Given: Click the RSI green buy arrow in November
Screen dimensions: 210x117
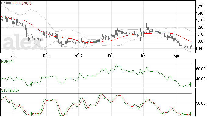Looking at the screenshot, I should [31, 84].
